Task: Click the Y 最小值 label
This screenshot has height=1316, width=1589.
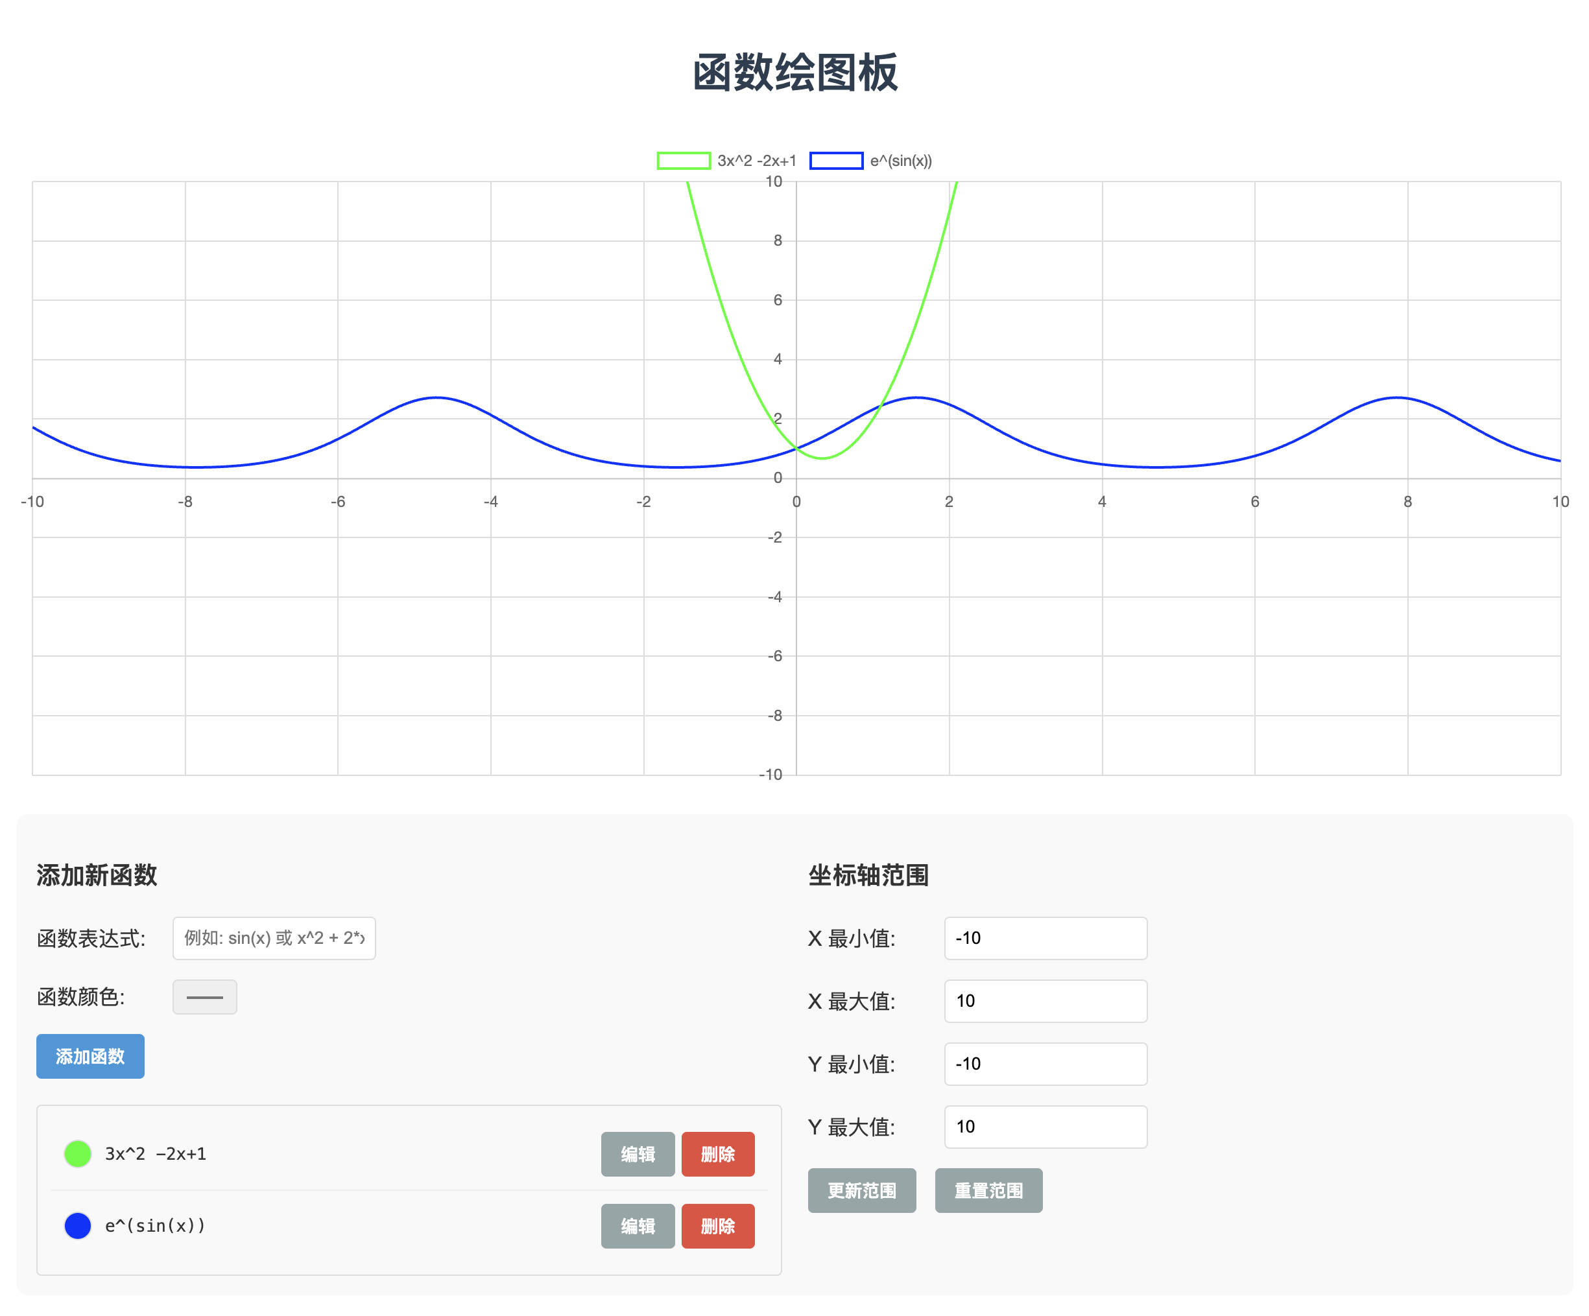Action: click(x=852, y=1064)
